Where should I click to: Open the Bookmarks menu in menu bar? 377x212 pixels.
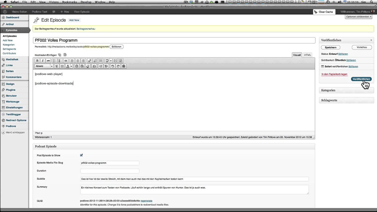click(x=70, y=2)
